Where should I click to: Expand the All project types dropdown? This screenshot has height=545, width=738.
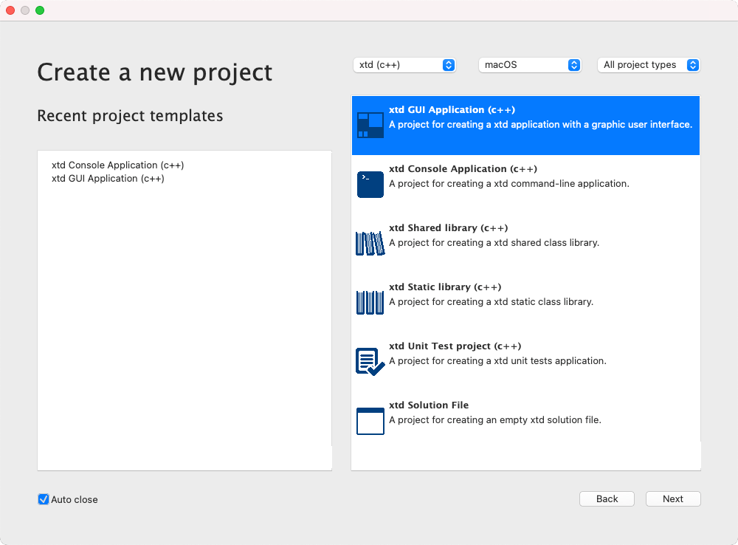(648, 65)
